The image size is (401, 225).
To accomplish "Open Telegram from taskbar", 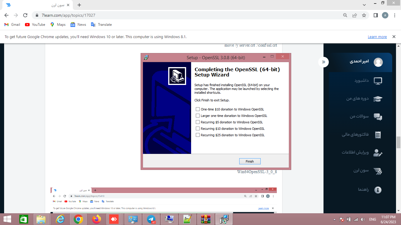I will pos(151,219).
